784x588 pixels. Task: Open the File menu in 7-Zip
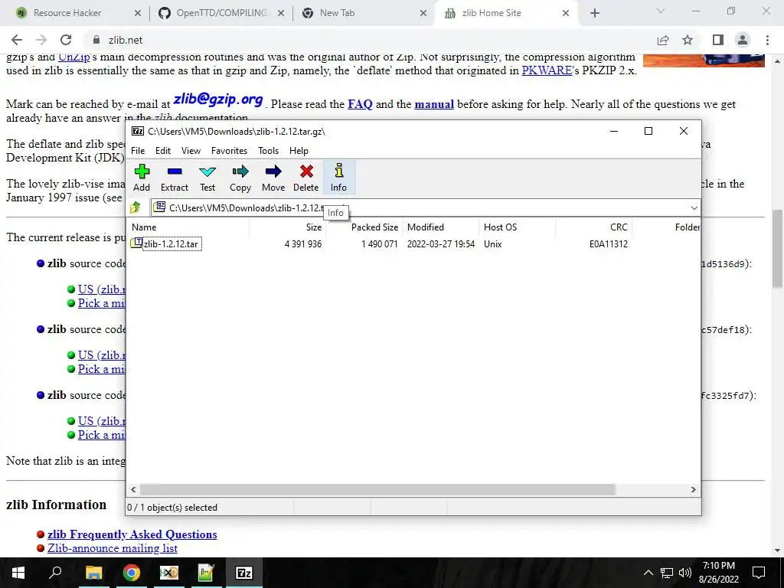point(138,151)
